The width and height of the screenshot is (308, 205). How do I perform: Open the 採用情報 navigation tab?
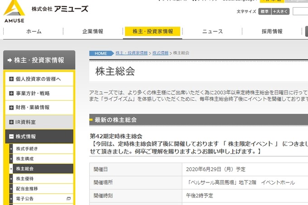pyautogui.click(x=272, y=31)
